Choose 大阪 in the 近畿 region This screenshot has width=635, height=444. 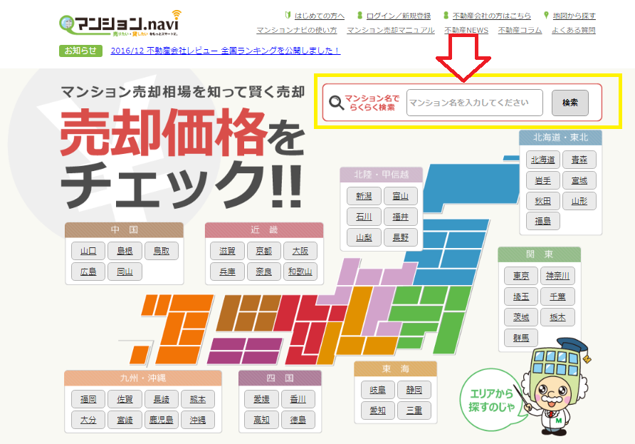[300, 251]
